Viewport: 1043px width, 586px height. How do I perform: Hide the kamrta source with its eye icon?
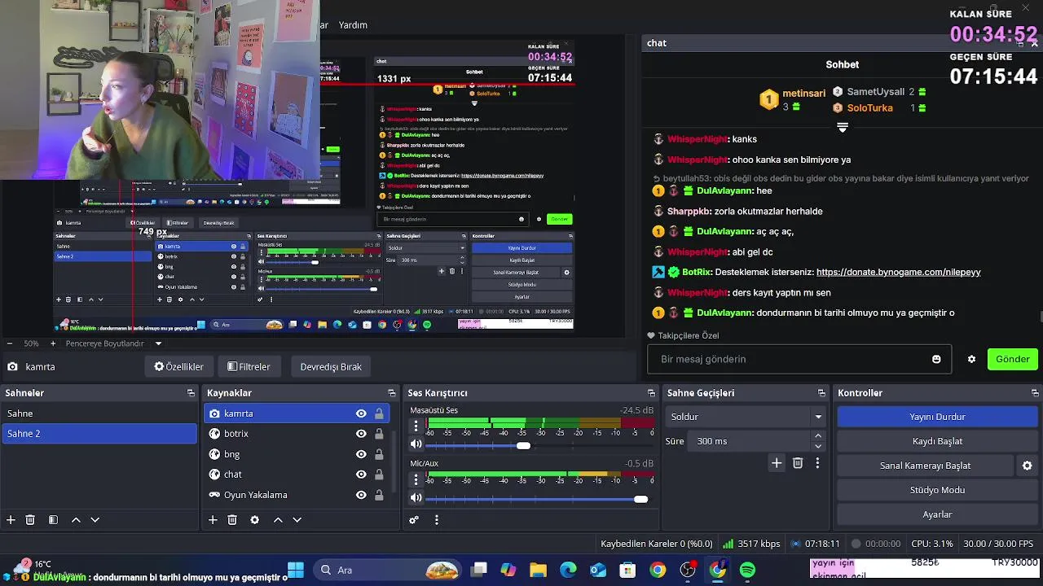(x=361, y=413)
